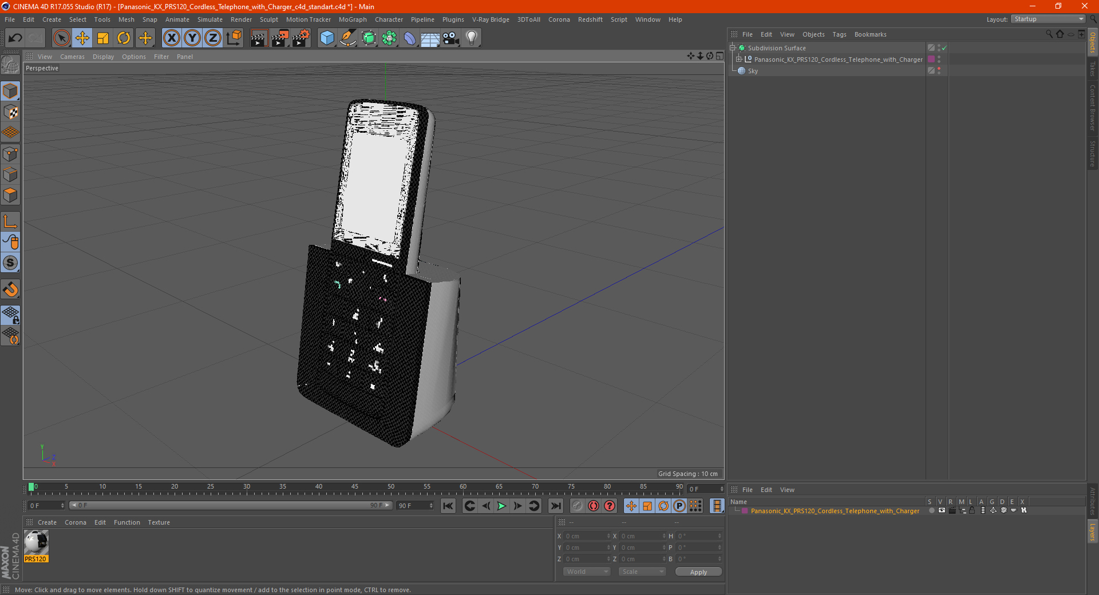Toggle Locked Workplane icon
The height and width of the screenshot is (595, 1099).
tap(10, 315)
